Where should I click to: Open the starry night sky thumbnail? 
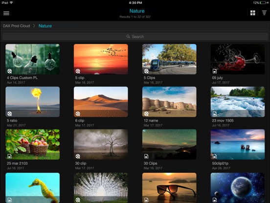coord(169,145)
